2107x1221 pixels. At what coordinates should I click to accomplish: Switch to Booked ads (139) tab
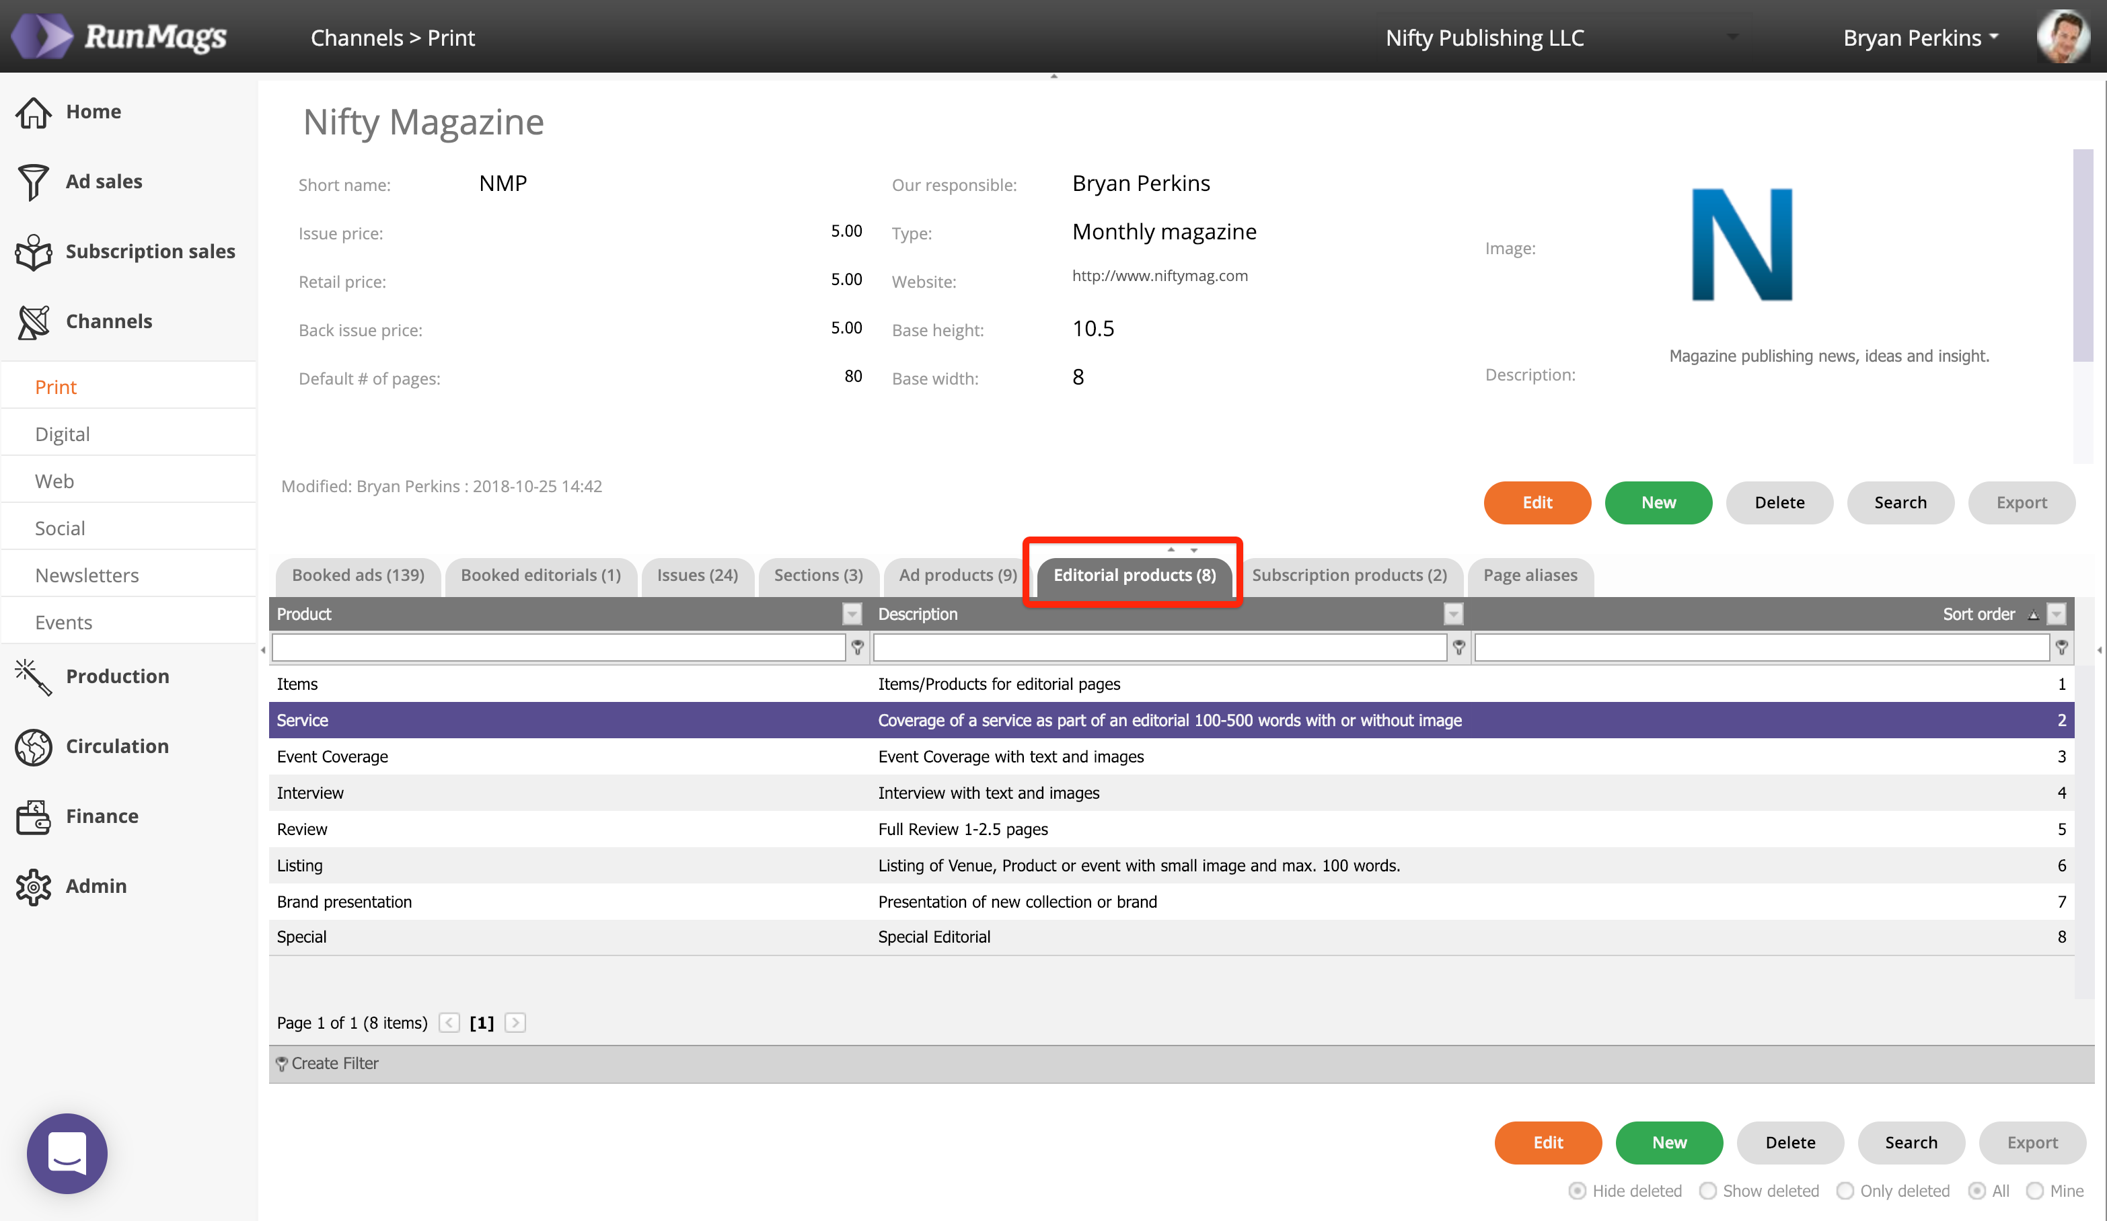coord(358,576)
